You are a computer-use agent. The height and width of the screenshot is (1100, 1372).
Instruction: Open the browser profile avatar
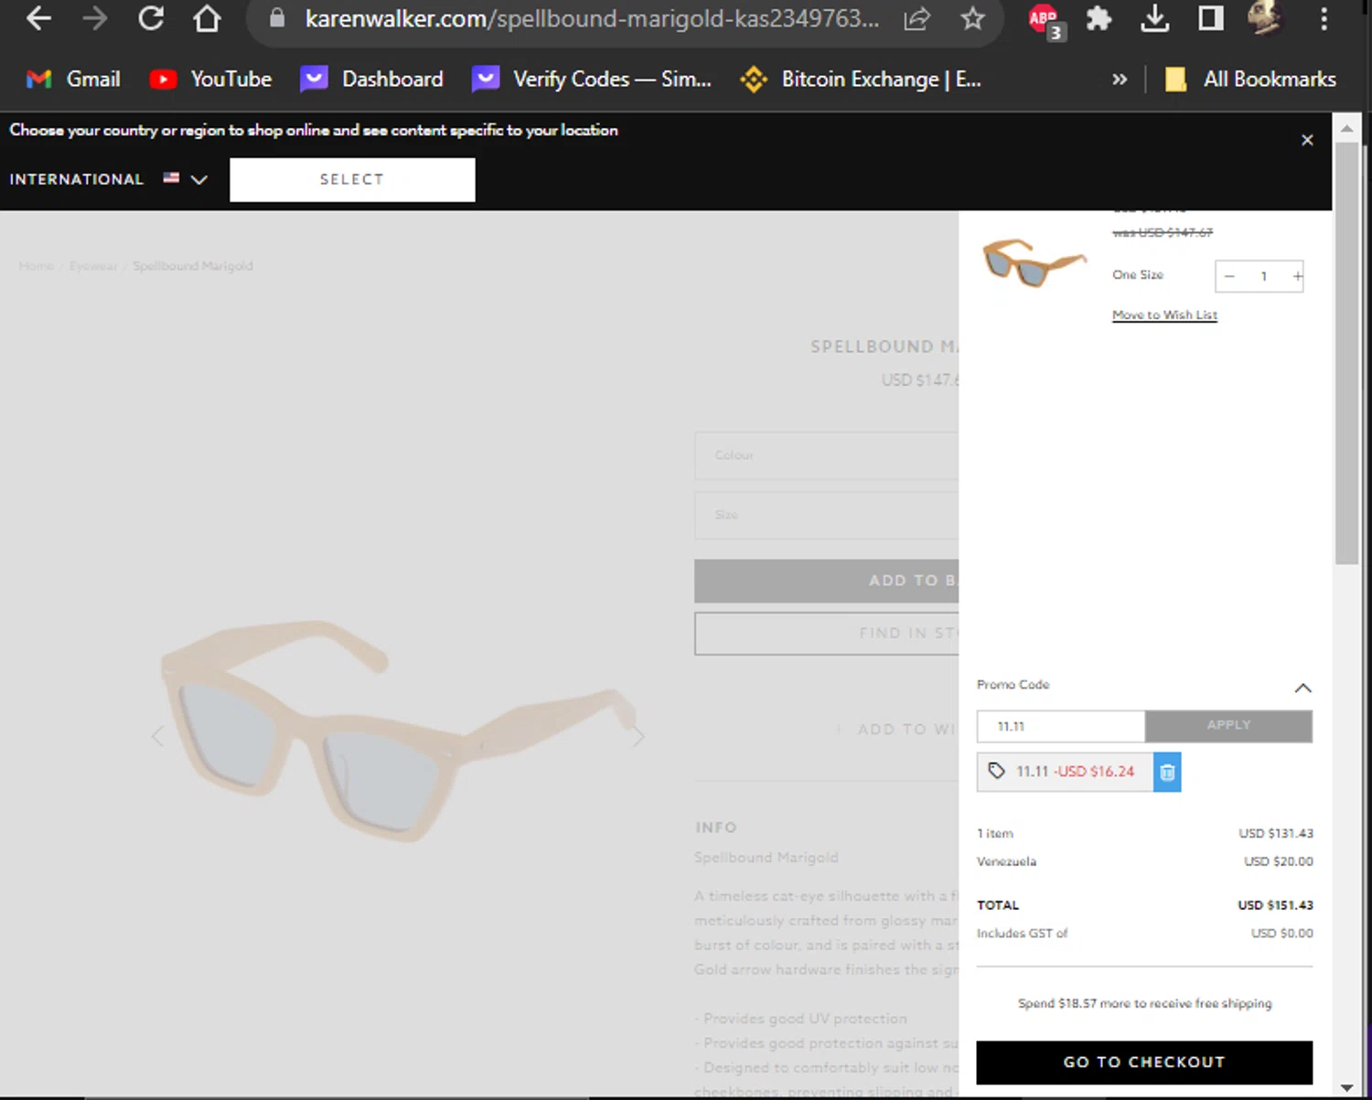[1266, 18]
